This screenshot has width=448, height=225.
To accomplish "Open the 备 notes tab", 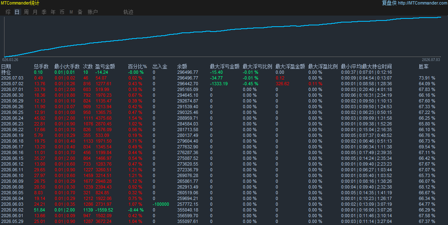I will pyautogui.click(x=80, y=12).
